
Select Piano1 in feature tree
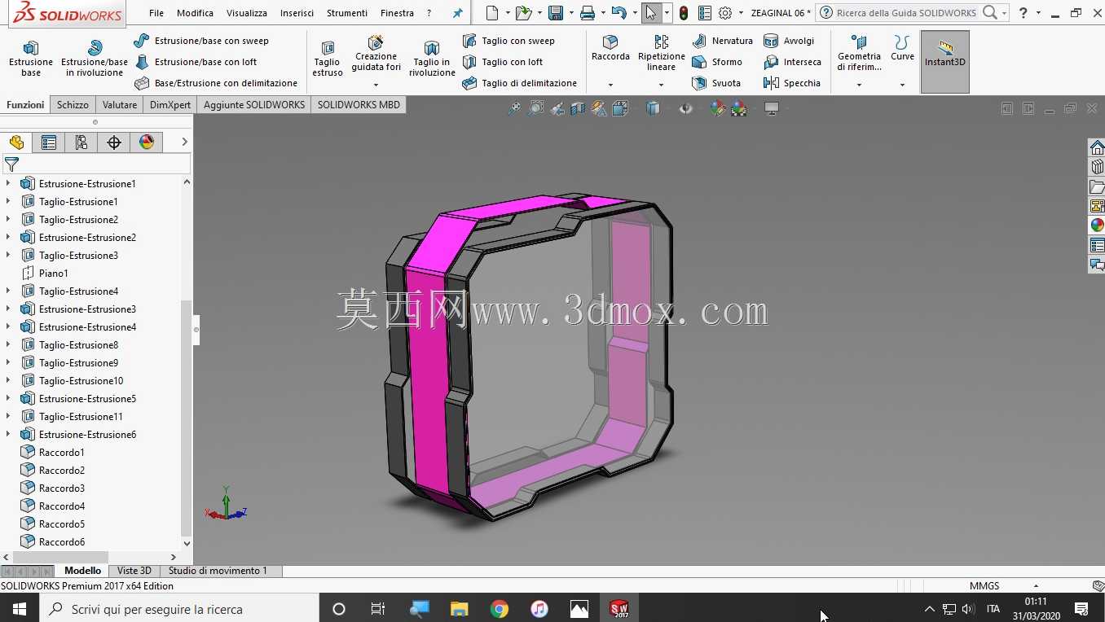coord(54,273)
